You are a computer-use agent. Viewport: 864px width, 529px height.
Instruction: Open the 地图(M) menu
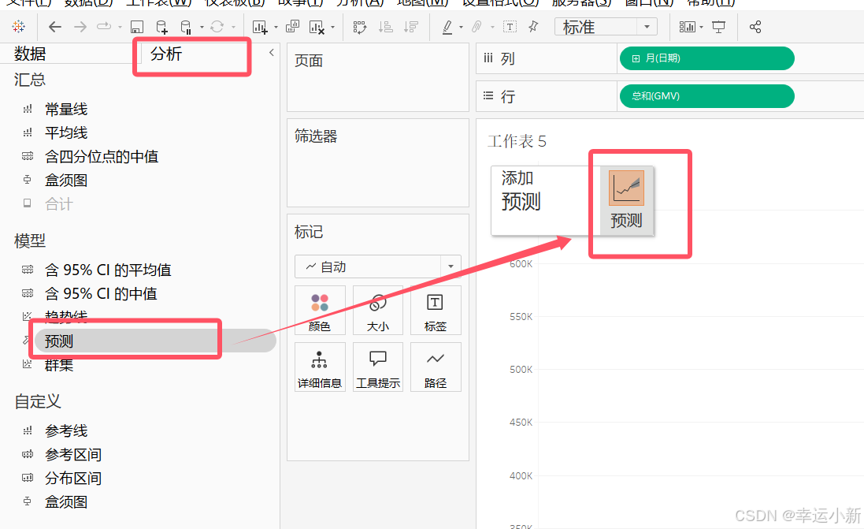[423, 2]
